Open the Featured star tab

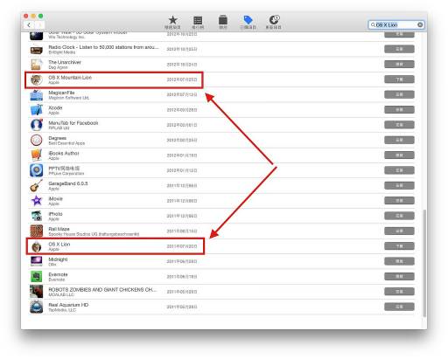click(x=172, y=22)
